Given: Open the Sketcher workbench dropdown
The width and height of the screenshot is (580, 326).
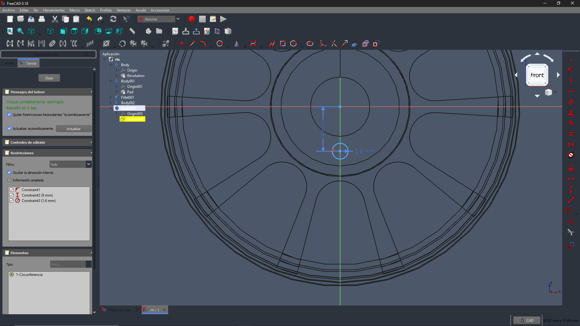Looking at the screenshot, I should click(178, 19).
